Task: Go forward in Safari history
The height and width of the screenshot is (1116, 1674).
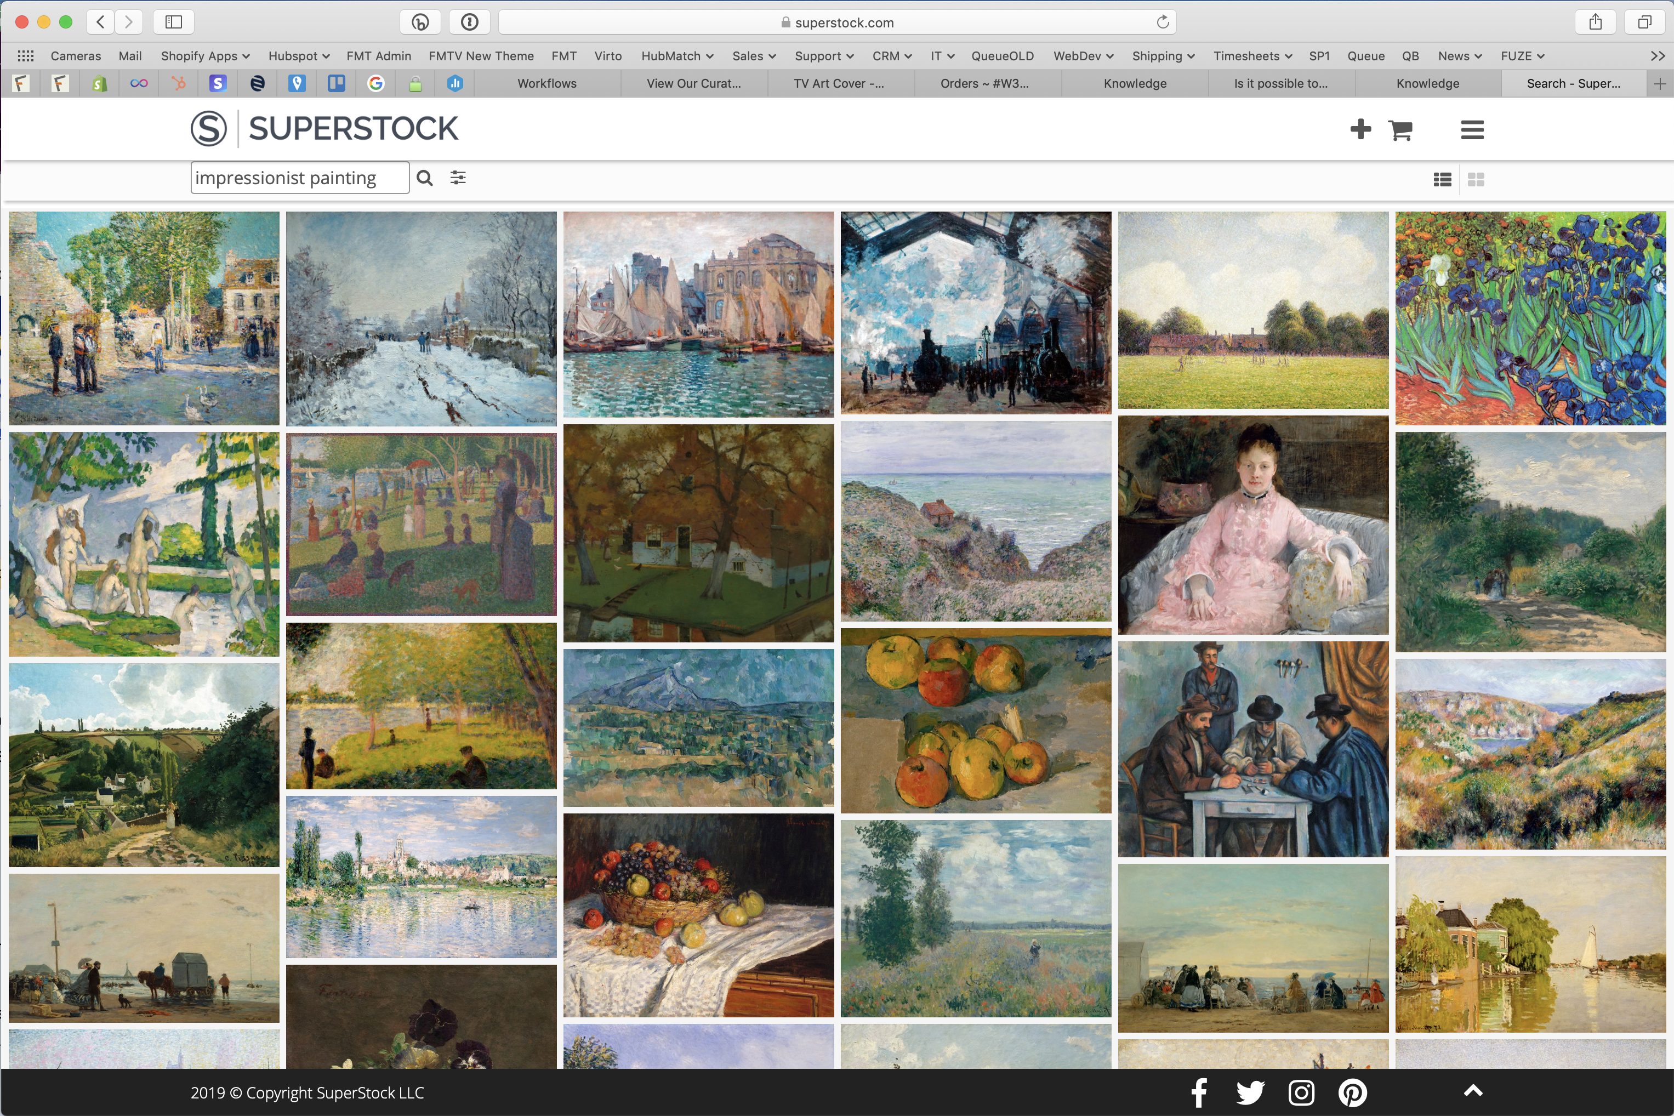Action: point(129,22)
